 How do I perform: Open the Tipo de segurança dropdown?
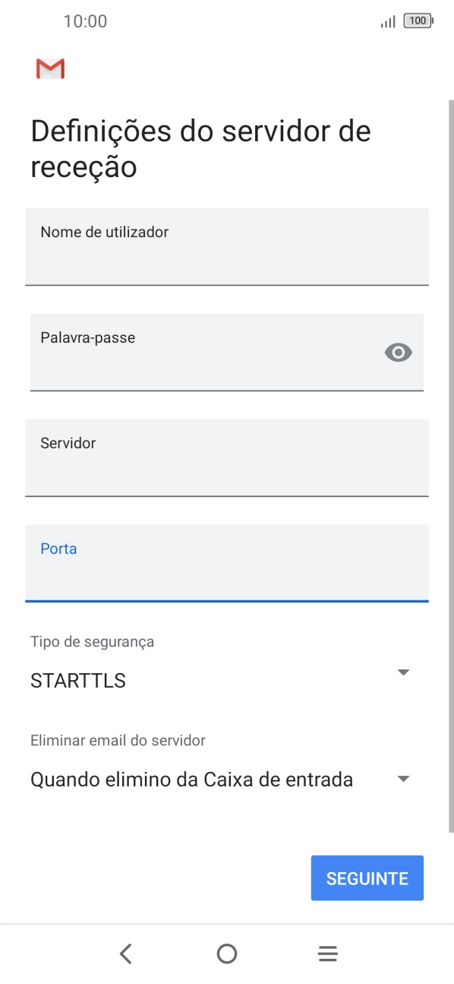tap(403, 672)
